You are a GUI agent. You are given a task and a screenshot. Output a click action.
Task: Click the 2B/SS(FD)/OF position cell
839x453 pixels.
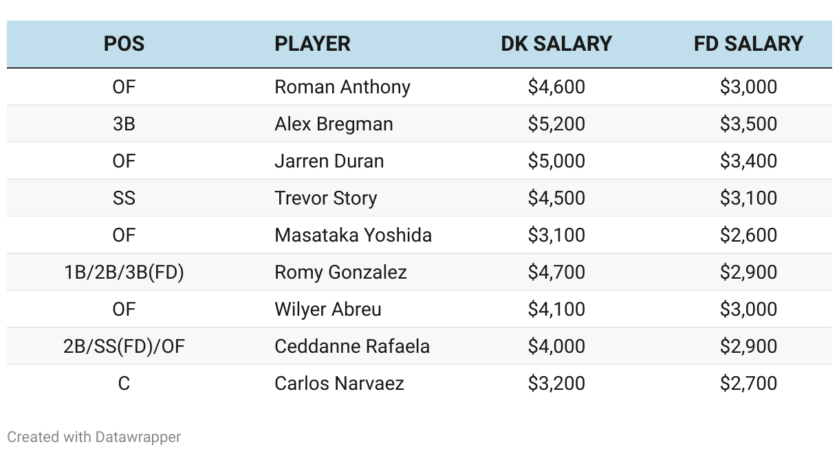point(124,347)
